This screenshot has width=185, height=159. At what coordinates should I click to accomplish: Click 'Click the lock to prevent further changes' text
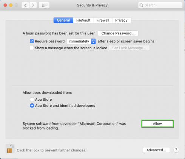click(51, 150)
